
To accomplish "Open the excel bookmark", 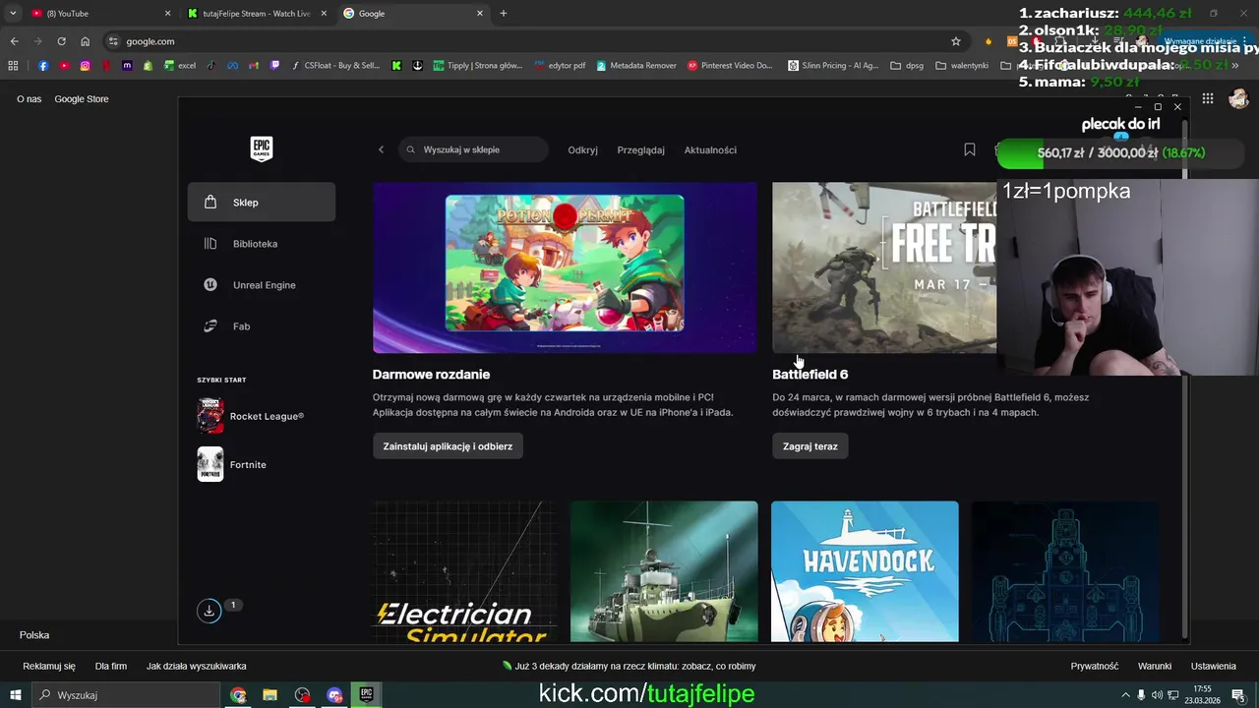I will tap(180, 66).
